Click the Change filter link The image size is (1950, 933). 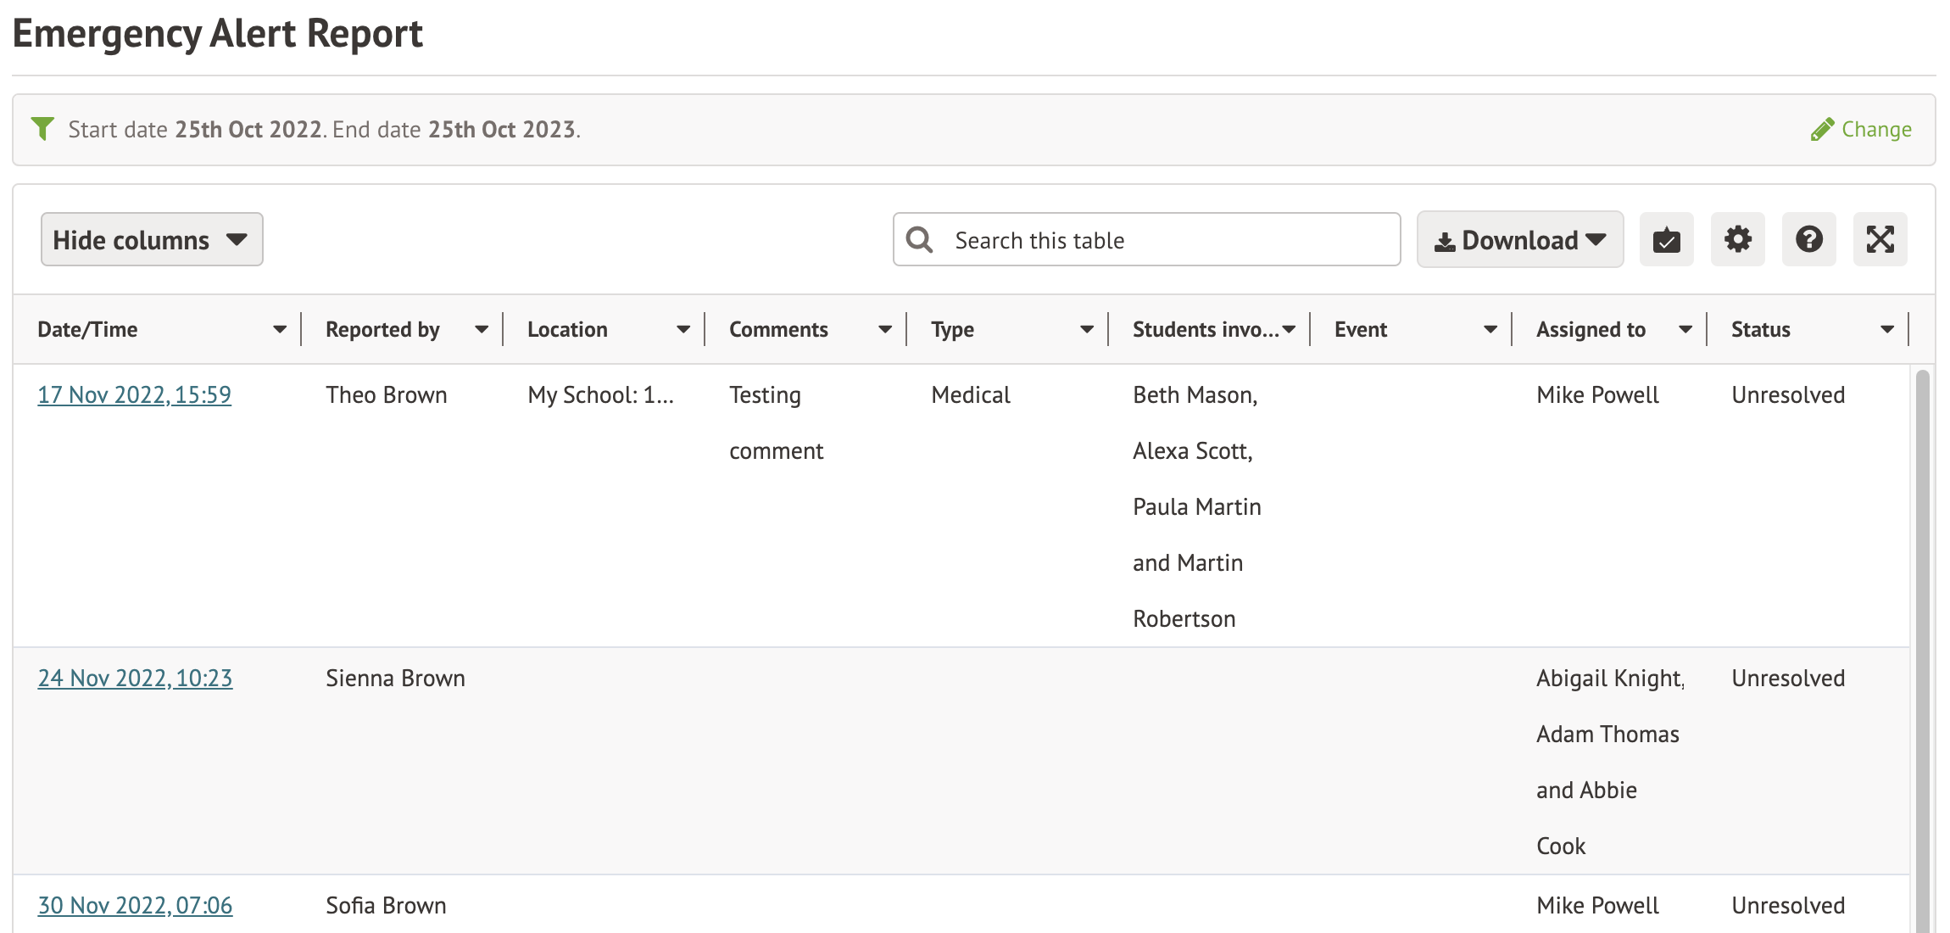(x=1875, y=130)
